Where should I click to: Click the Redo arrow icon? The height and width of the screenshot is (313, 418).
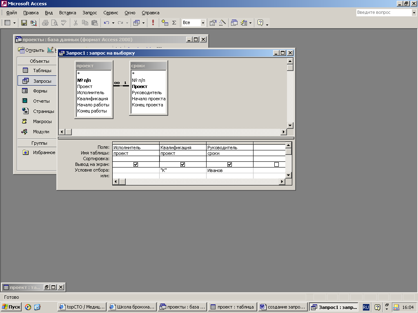point(120,23)
